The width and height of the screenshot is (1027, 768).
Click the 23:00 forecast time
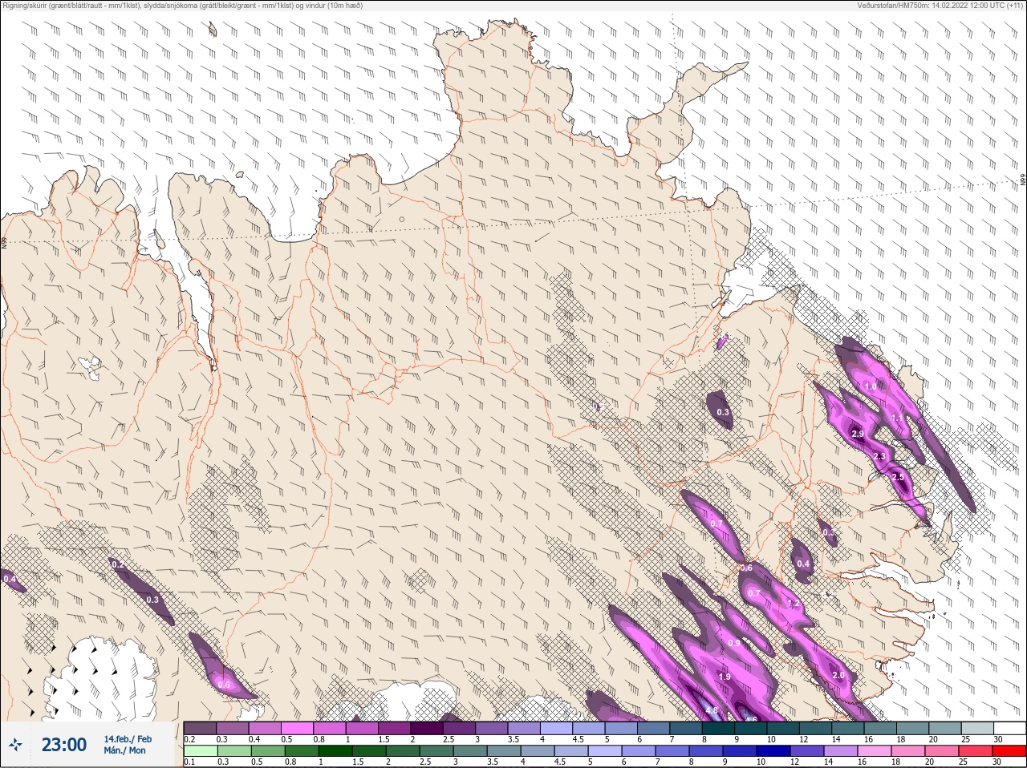[x=64, y=745]
